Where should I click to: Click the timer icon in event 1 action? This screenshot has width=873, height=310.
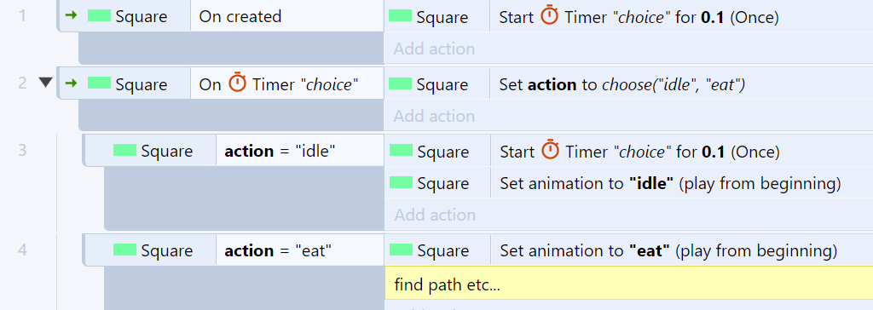click(550, 15)
